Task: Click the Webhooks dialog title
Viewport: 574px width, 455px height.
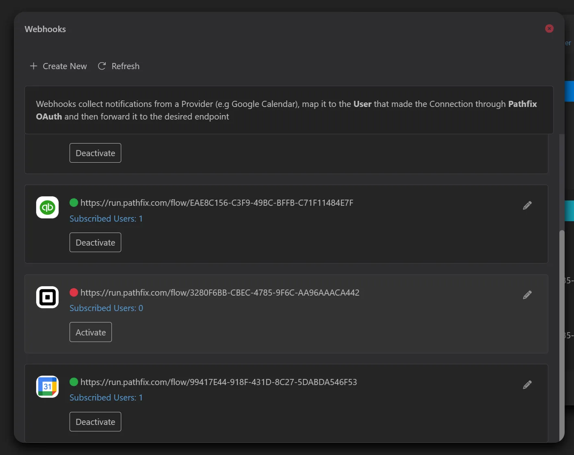Action: pyautogui.click(x=45, y=29)
